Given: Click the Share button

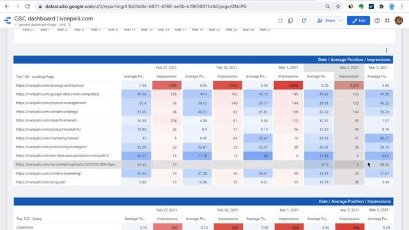Looking at the screenshot, I should 326,20.
